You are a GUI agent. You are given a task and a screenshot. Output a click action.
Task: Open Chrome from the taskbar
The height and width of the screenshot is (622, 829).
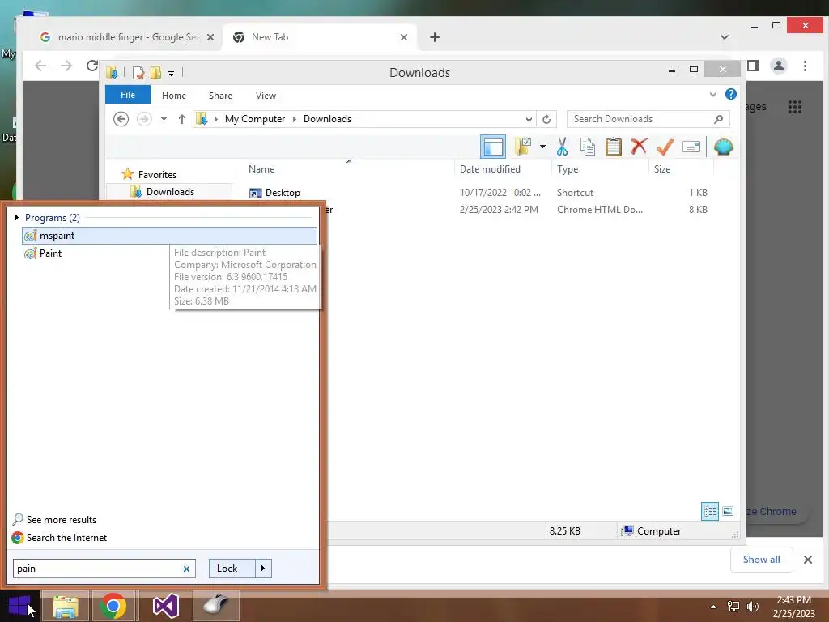[x=113, y=606]
